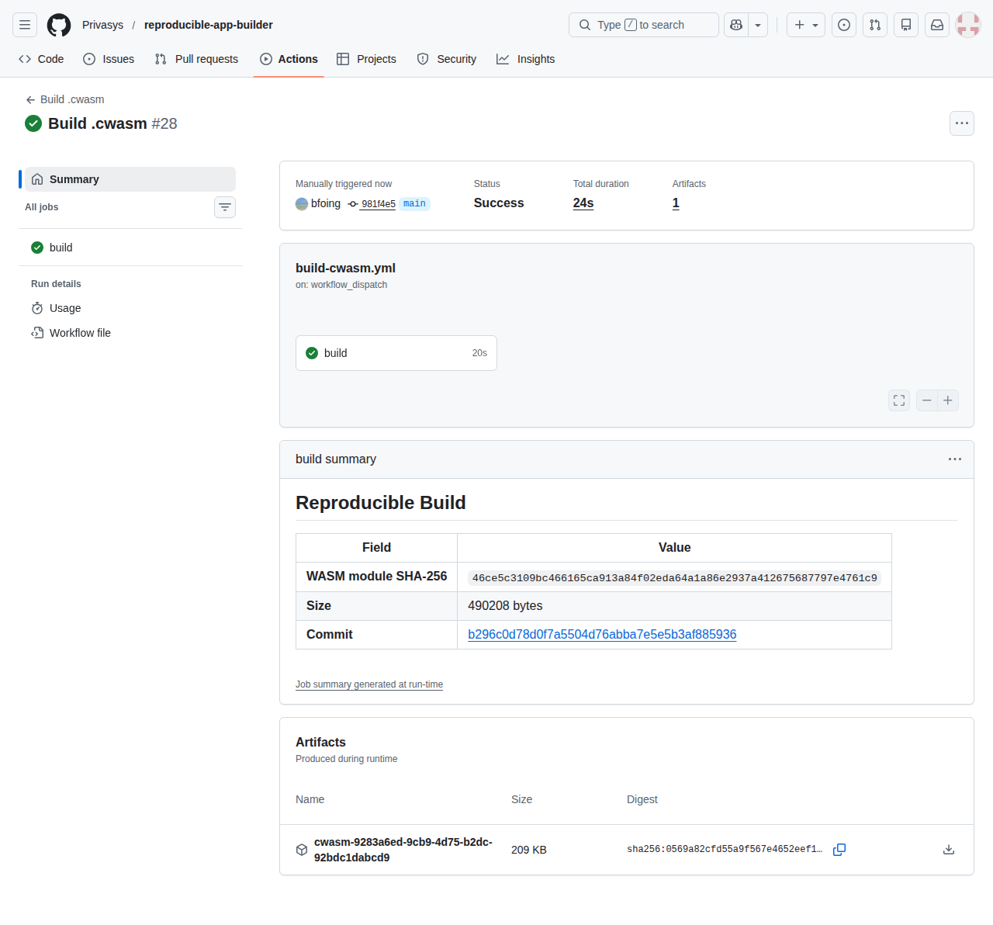993x925 pixels.
Task: Go back to Build .cwasm workflow
Action: 65,99
